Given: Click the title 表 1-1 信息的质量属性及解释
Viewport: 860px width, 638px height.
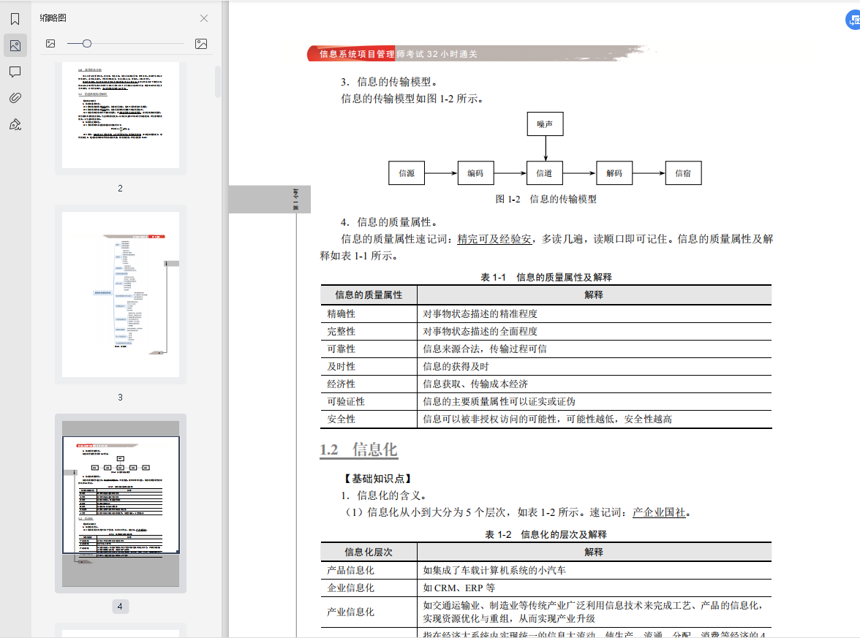Looking at the screenshot, I should click(546, 278).
